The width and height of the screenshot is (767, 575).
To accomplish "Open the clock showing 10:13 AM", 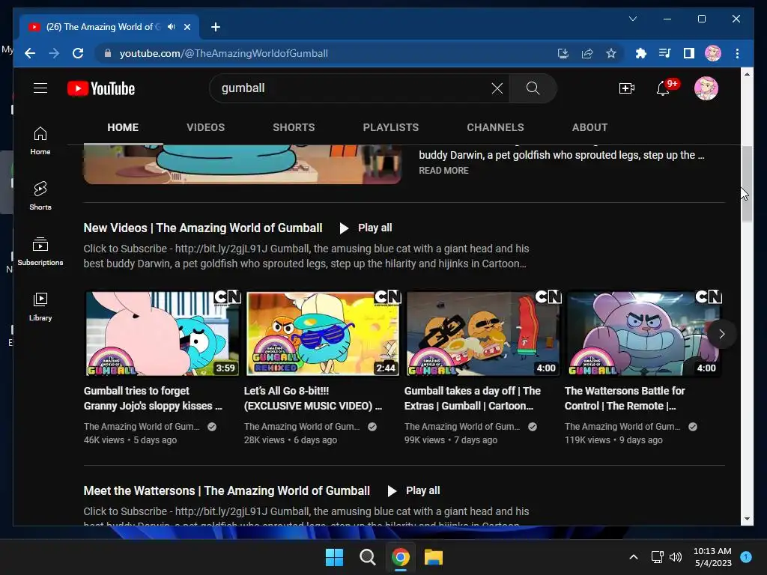I will pos(712,557).
